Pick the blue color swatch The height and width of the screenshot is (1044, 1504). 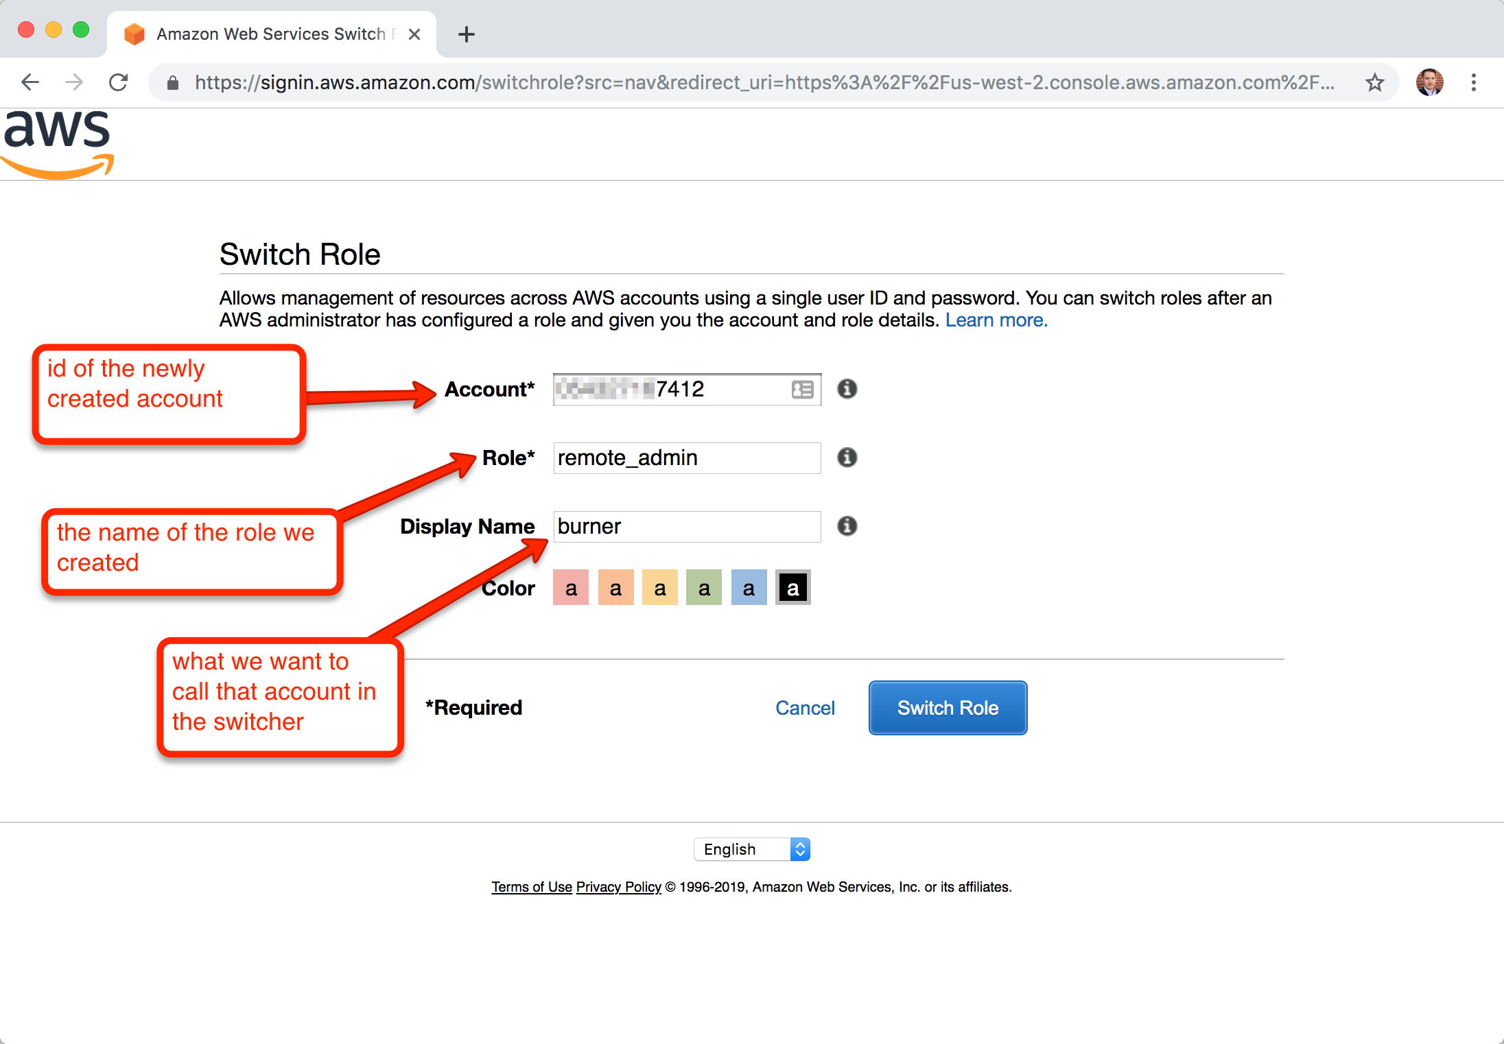point(749,588)
